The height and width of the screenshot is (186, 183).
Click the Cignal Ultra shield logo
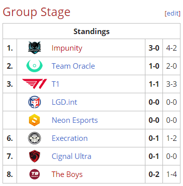click(x=35, y=156)
